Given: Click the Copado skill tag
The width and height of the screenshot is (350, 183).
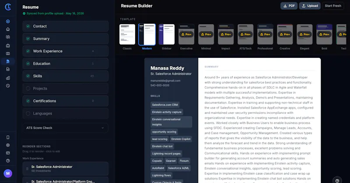Looking at the screenshot, I should (x=157, y=161).
